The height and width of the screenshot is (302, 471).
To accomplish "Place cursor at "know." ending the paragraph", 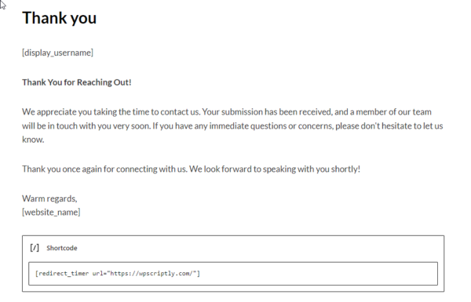I will point(33,140).
